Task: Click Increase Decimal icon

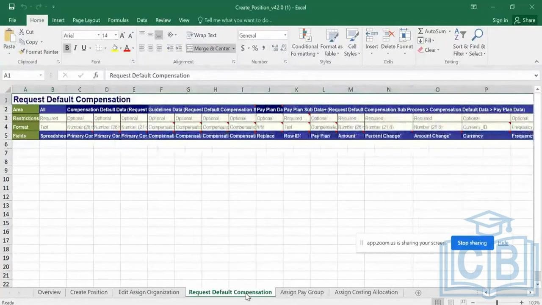Action: pos(274,48)
